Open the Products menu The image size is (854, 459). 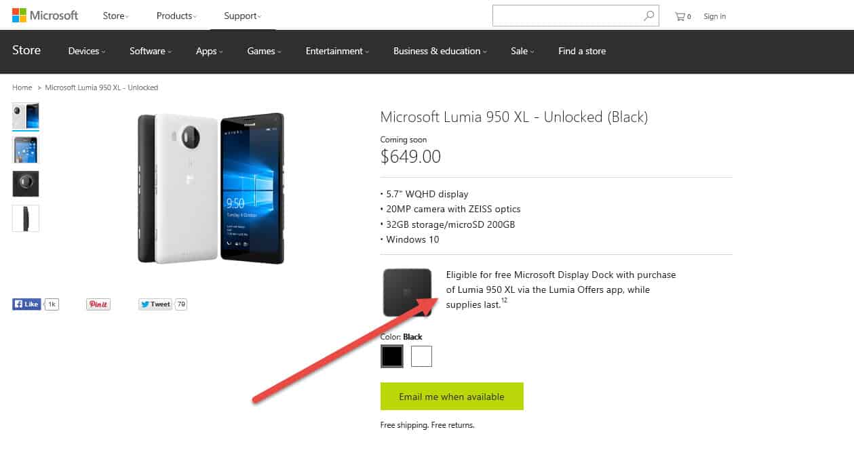[x=176, y=16]
